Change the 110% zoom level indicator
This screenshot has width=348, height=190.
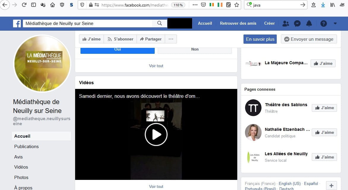coord(178,5)
